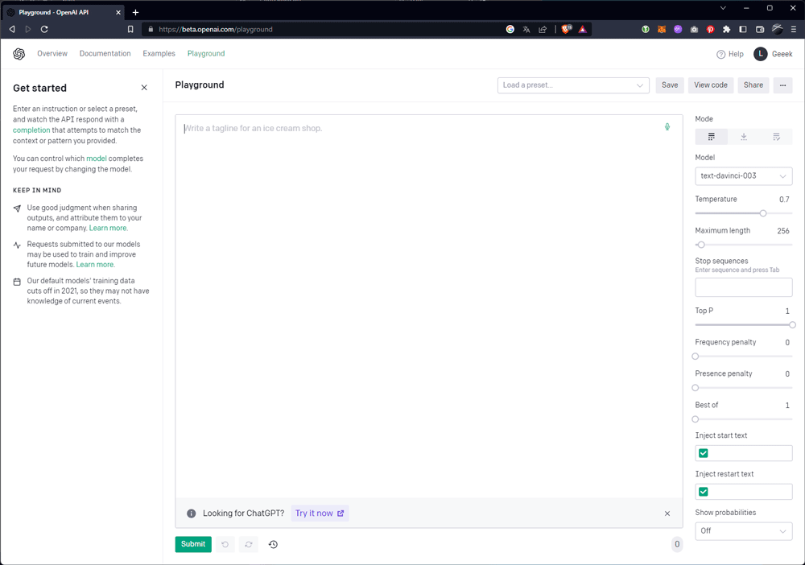This screenshot has height=565, width=805.
Task: Click the info icon in ChatGPT banner
Action: (191, 513)
